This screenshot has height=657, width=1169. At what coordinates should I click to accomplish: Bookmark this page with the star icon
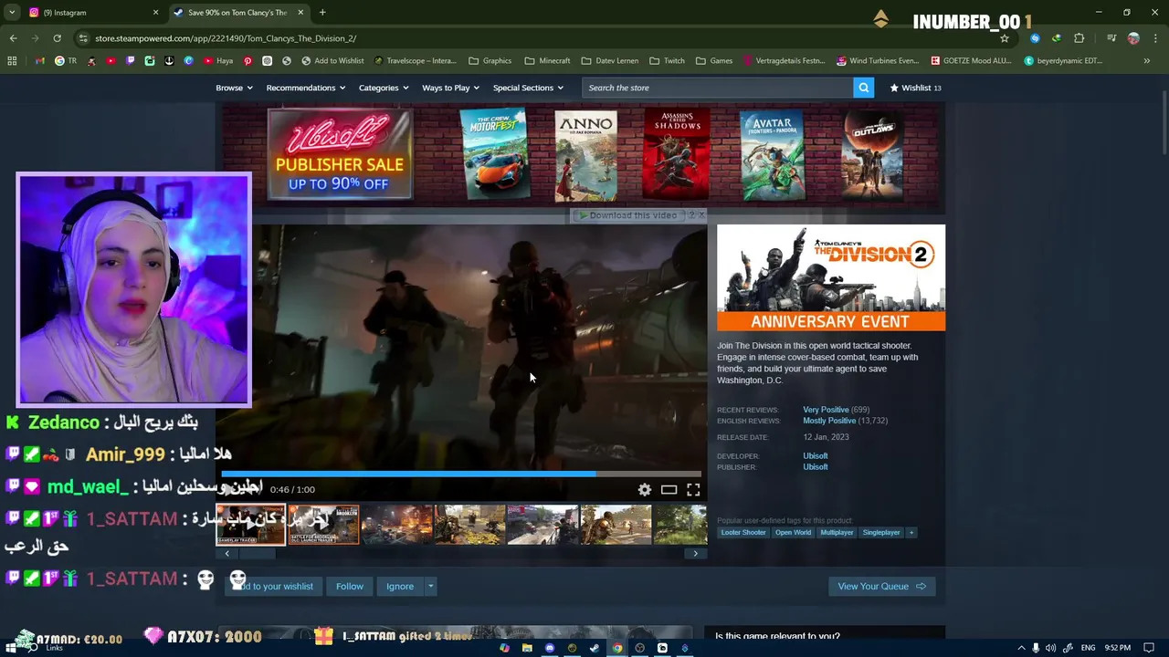(x=1005, y=38)
